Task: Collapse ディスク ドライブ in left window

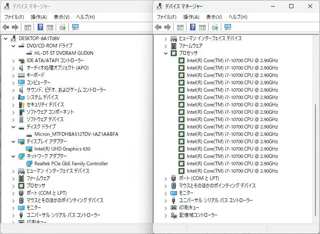Action: coord(13,127)
